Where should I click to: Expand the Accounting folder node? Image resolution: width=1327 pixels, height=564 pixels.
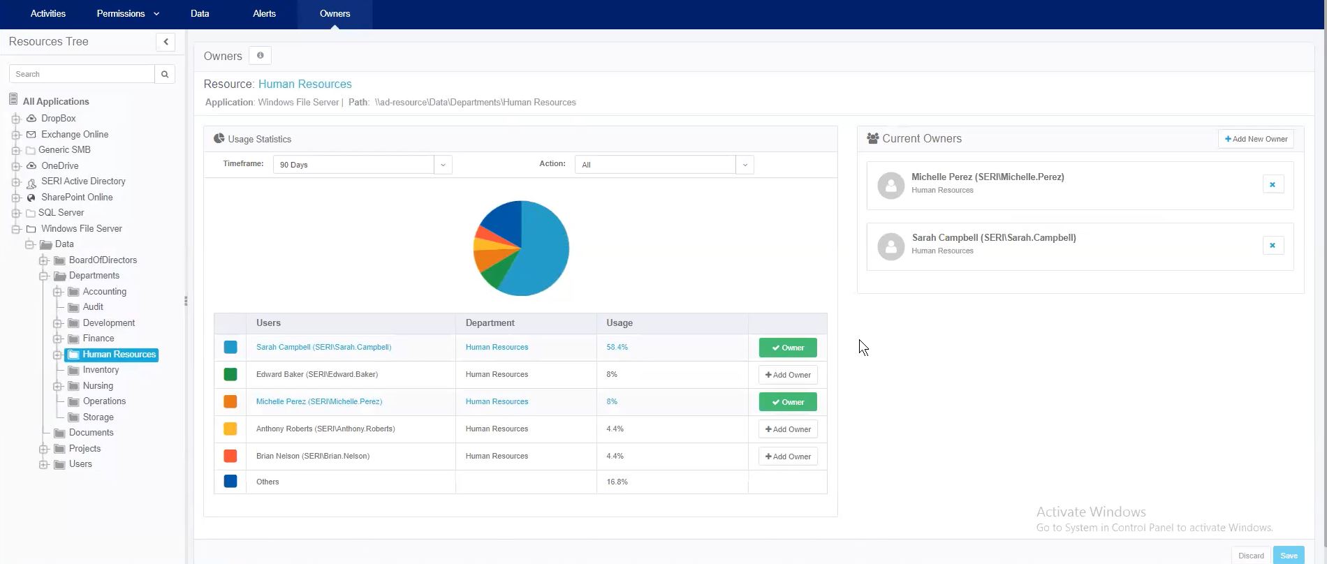coord(58,292)
